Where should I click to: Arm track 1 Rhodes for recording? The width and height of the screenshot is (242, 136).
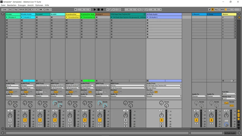(10, 126)
